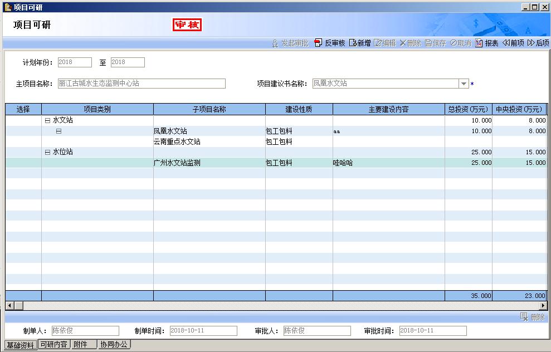This screenshot has height=352, width=551.
Task: Click the 新增 (add new) toolbar icon
Action: tap(353, 43)
